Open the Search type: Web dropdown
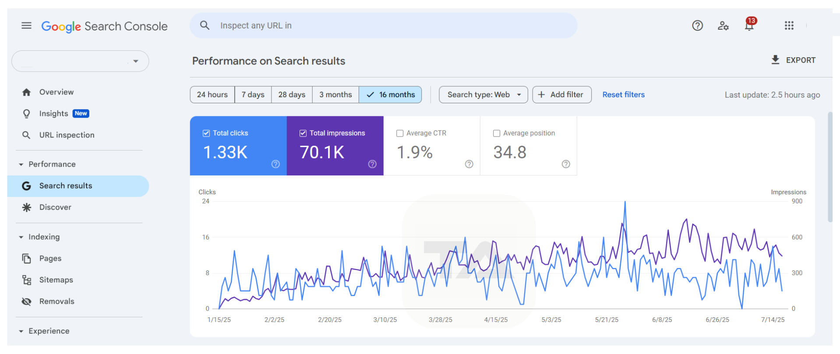 [483, 95]
